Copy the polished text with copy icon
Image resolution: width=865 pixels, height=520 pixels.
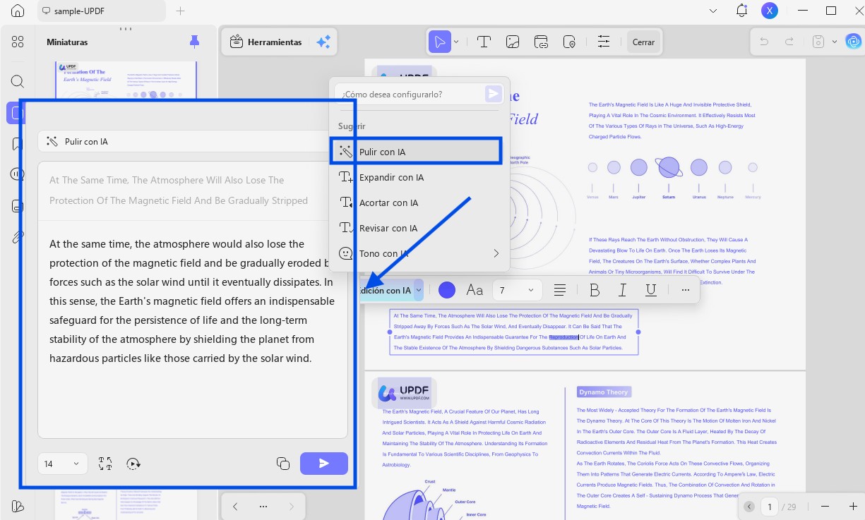(283, 464)
